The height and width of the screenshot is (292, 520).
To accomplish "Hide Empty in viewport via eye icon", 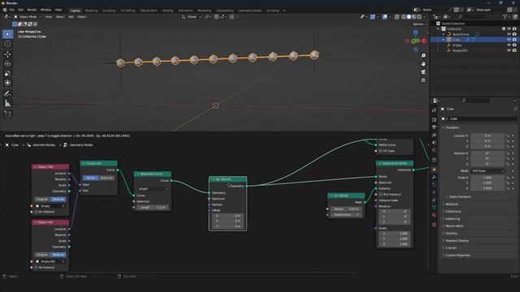I will pos(509,45).
